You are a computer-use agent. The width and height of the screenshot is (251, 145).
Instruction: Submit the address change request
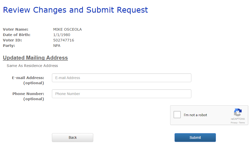[x=195, y=138]
